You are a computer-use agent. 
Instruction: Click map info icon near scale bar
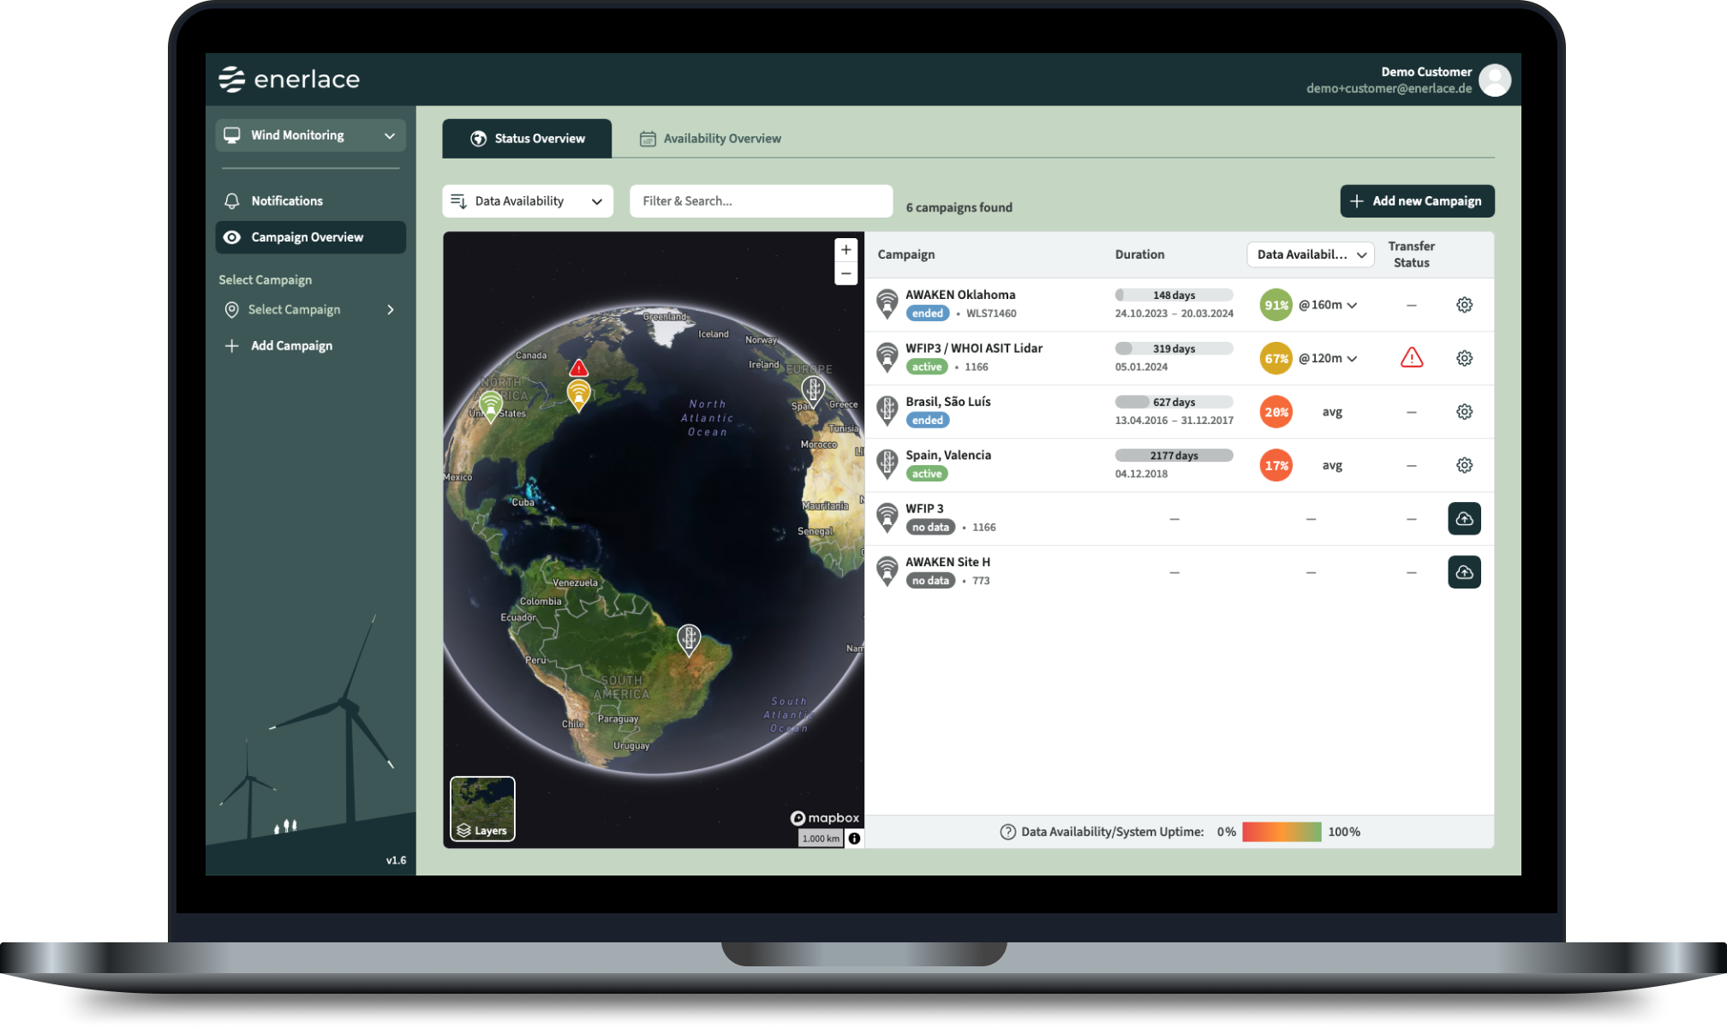[854, 839]
